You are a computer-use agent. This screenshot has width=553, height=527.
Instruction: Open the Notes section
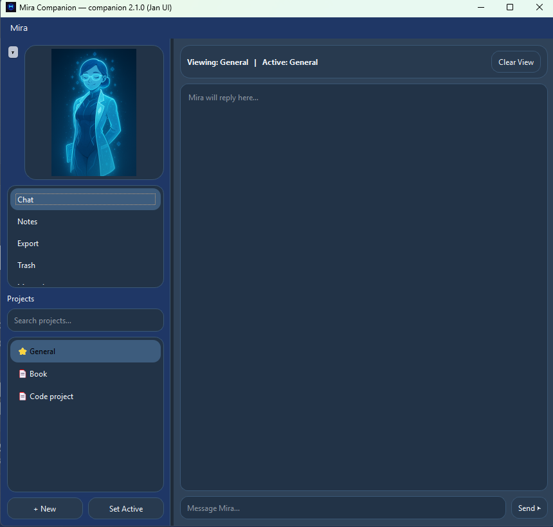pos(28,222)
